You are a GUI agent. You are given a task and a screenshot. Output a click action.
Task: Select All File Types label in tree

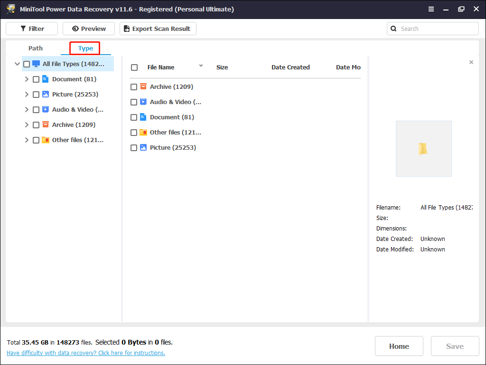74,64
